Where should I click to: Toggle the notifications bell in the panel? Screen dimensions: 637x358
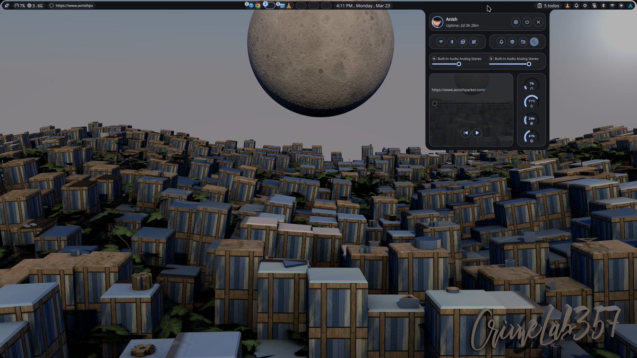click(x=501, y=41)
